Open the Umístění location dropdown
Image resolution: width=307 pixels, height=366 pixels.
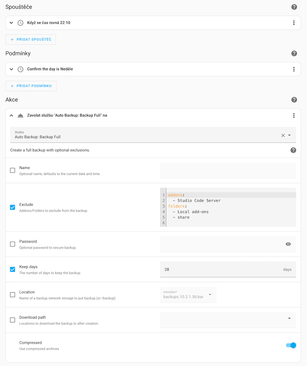(x=188, y=294)
